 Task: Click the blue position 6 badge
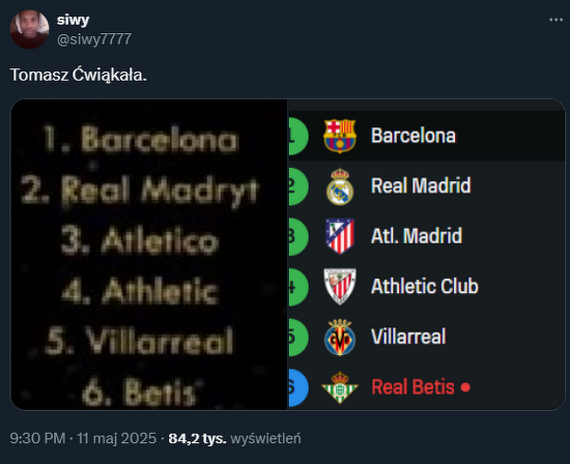click(295, 387)
